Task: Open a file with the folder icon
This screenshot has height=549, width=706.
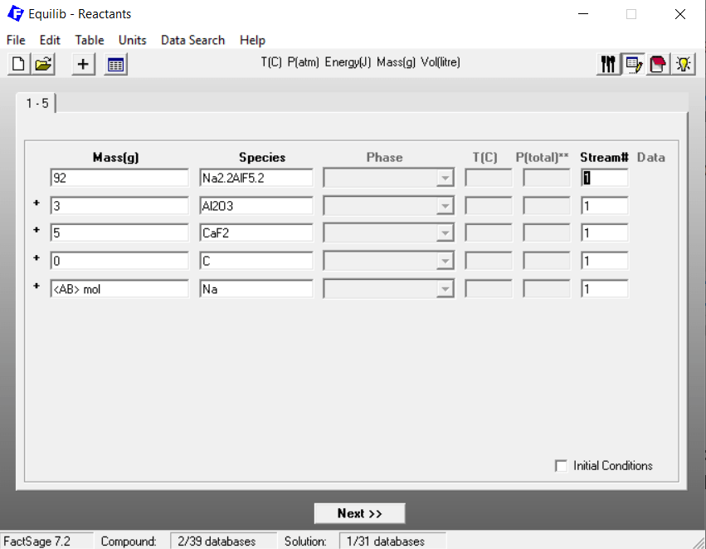Action: (x=43, y=64)
